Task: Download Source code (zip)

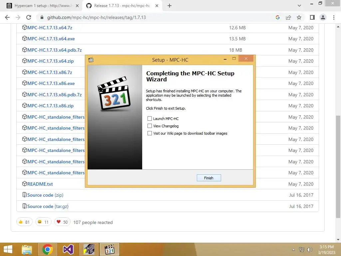Action: tap(45, 195)
